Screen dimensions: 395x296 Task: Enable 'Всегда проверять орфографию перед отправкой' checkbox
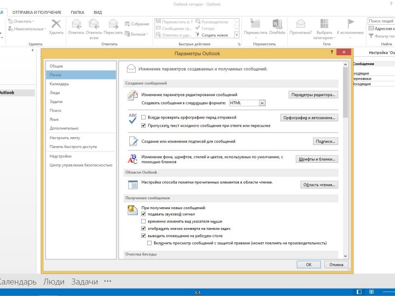(x=143, y=117)
